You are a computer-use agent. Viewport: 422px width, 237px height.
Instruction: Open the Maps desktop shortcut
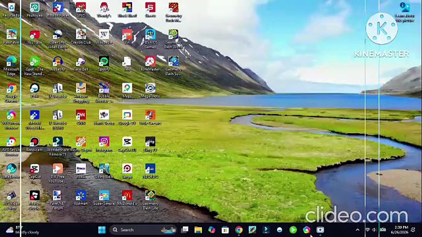(127, 90)
